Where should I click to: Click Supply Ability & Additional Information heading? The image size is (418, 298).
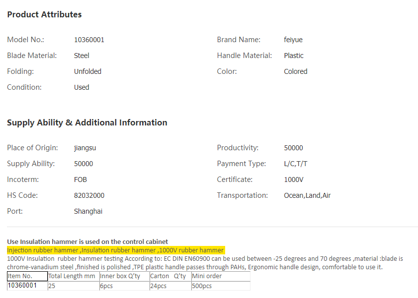point(87,122)
